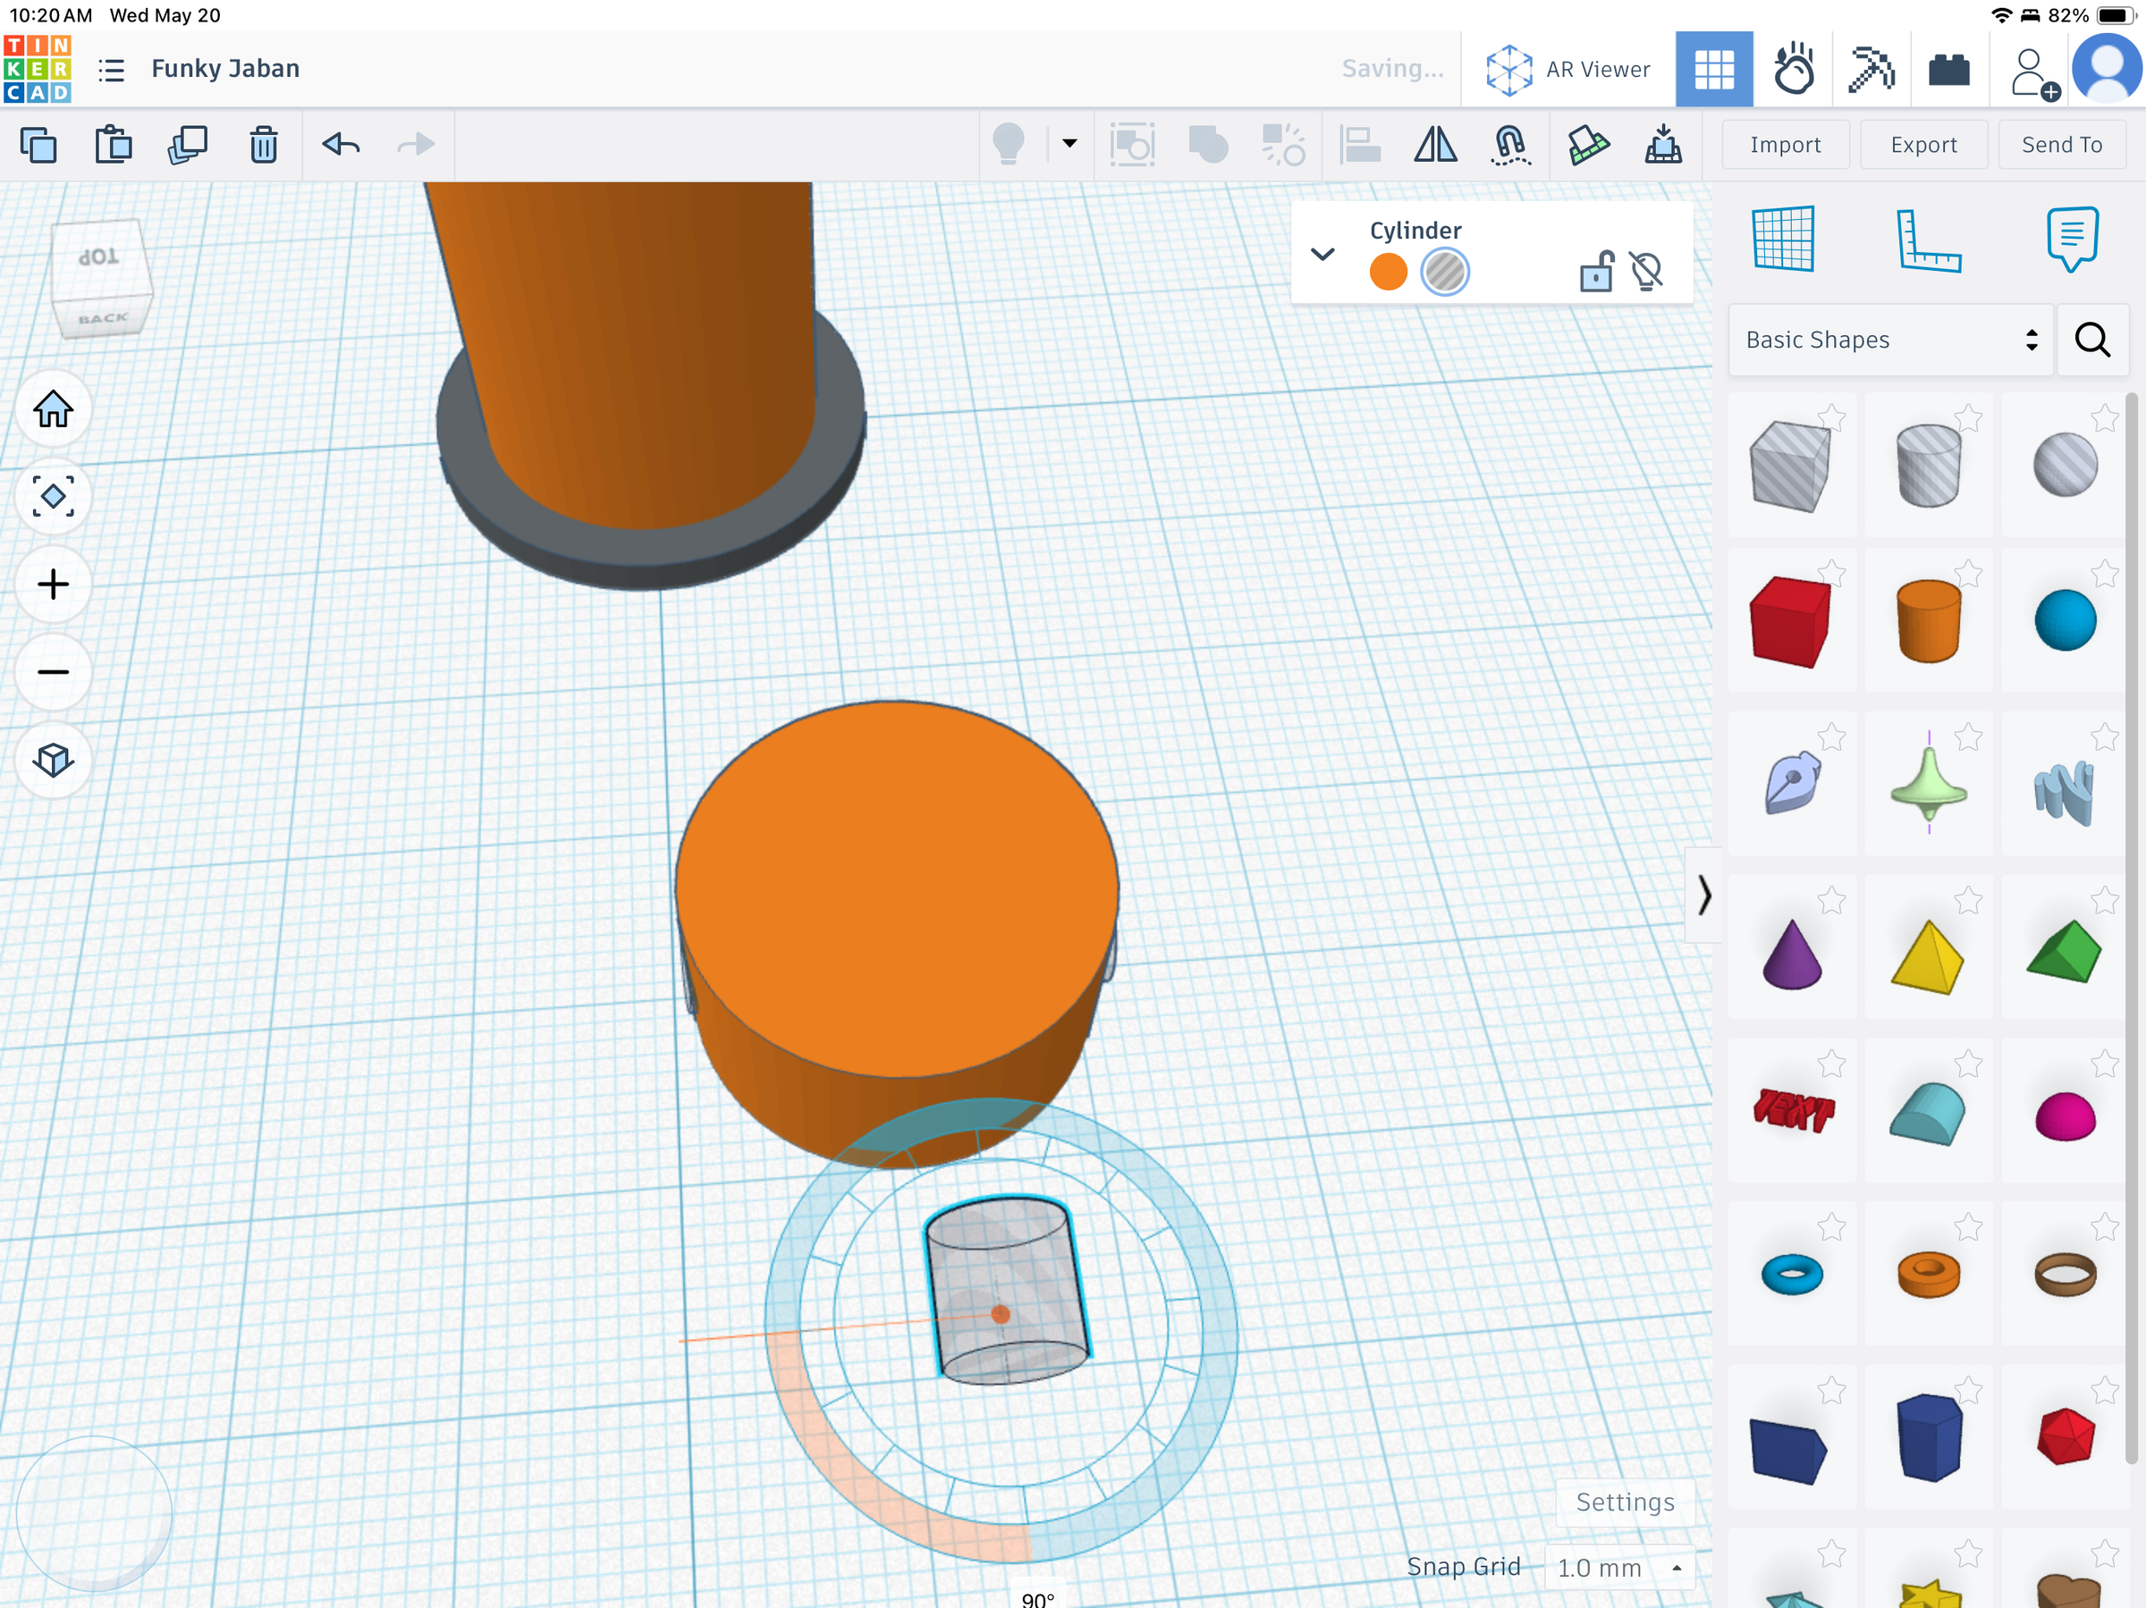2146x1608 pixels.
Task: Switch to 3D design grid view
Action: point(1714,70)
